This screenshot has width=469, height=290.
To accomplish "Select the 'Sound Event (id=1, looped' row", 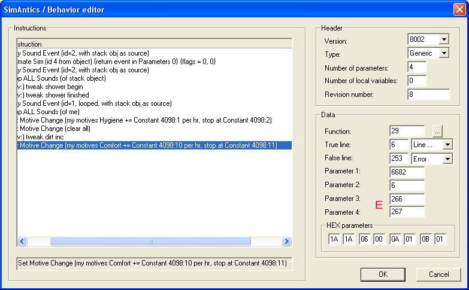I will click(x=155, y=103).
